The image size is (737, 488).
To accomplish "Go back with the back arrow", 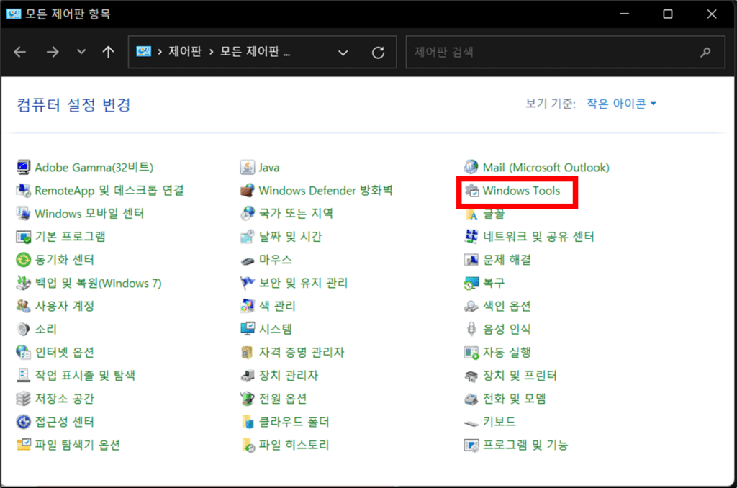I will coord(19,52).
